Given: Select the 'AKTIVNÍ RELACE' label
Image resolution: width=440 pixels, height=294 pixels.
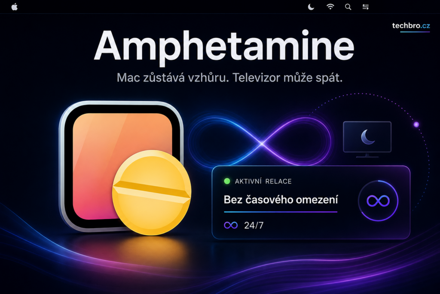Looking at the screenshot, I should tap(263, 181).
